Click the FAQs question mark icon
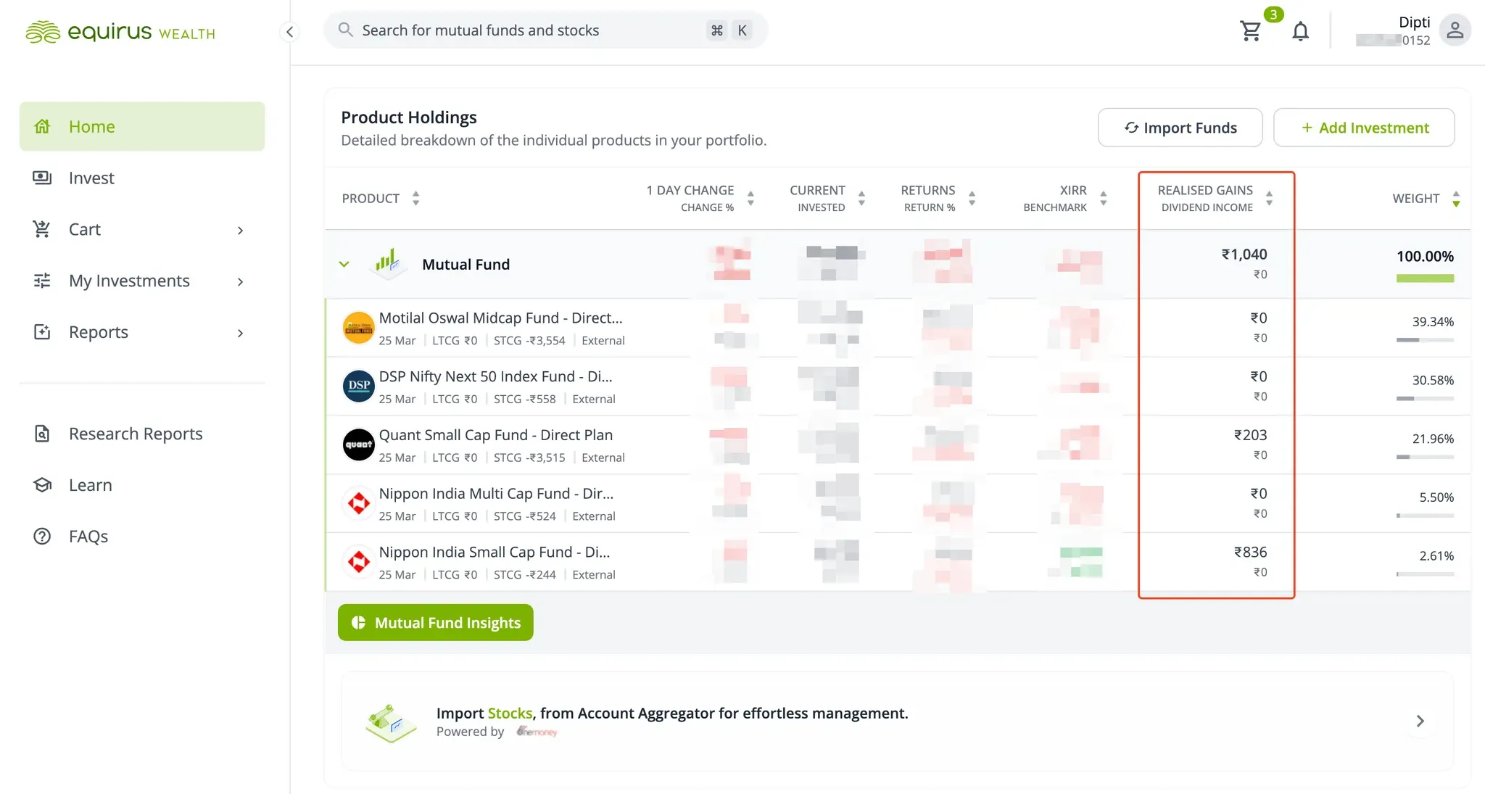 (x=42, y=537)
